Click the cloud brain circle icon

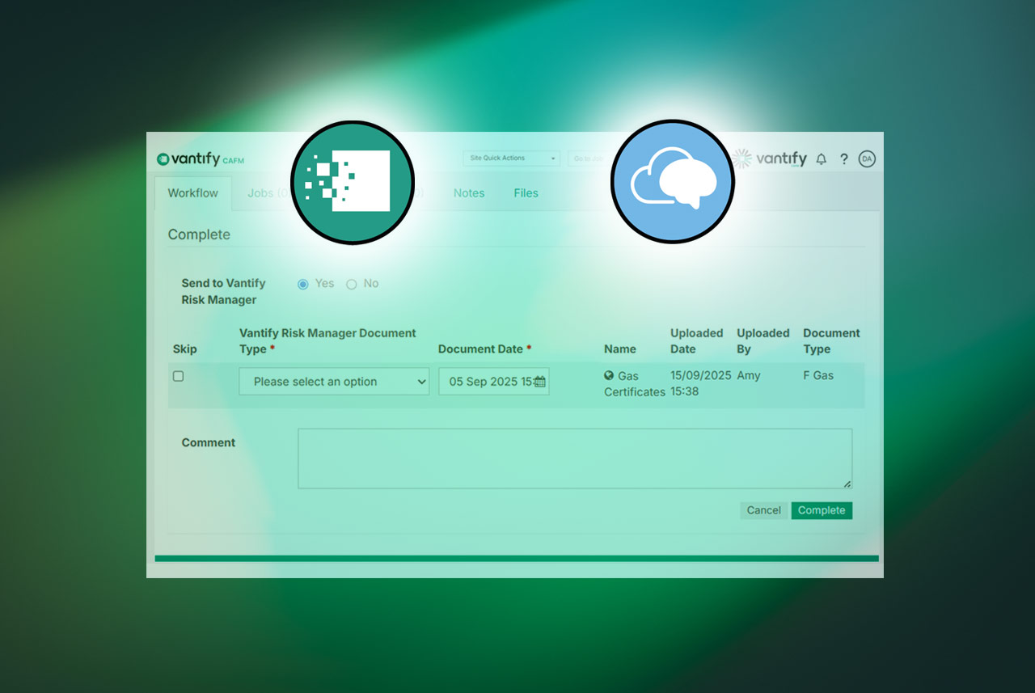click(672, 181)
